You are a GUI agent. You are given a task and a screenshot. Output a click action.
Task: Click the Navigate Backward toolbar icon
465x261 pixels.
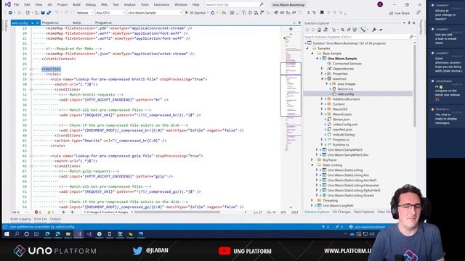click(x=10, y=13)
